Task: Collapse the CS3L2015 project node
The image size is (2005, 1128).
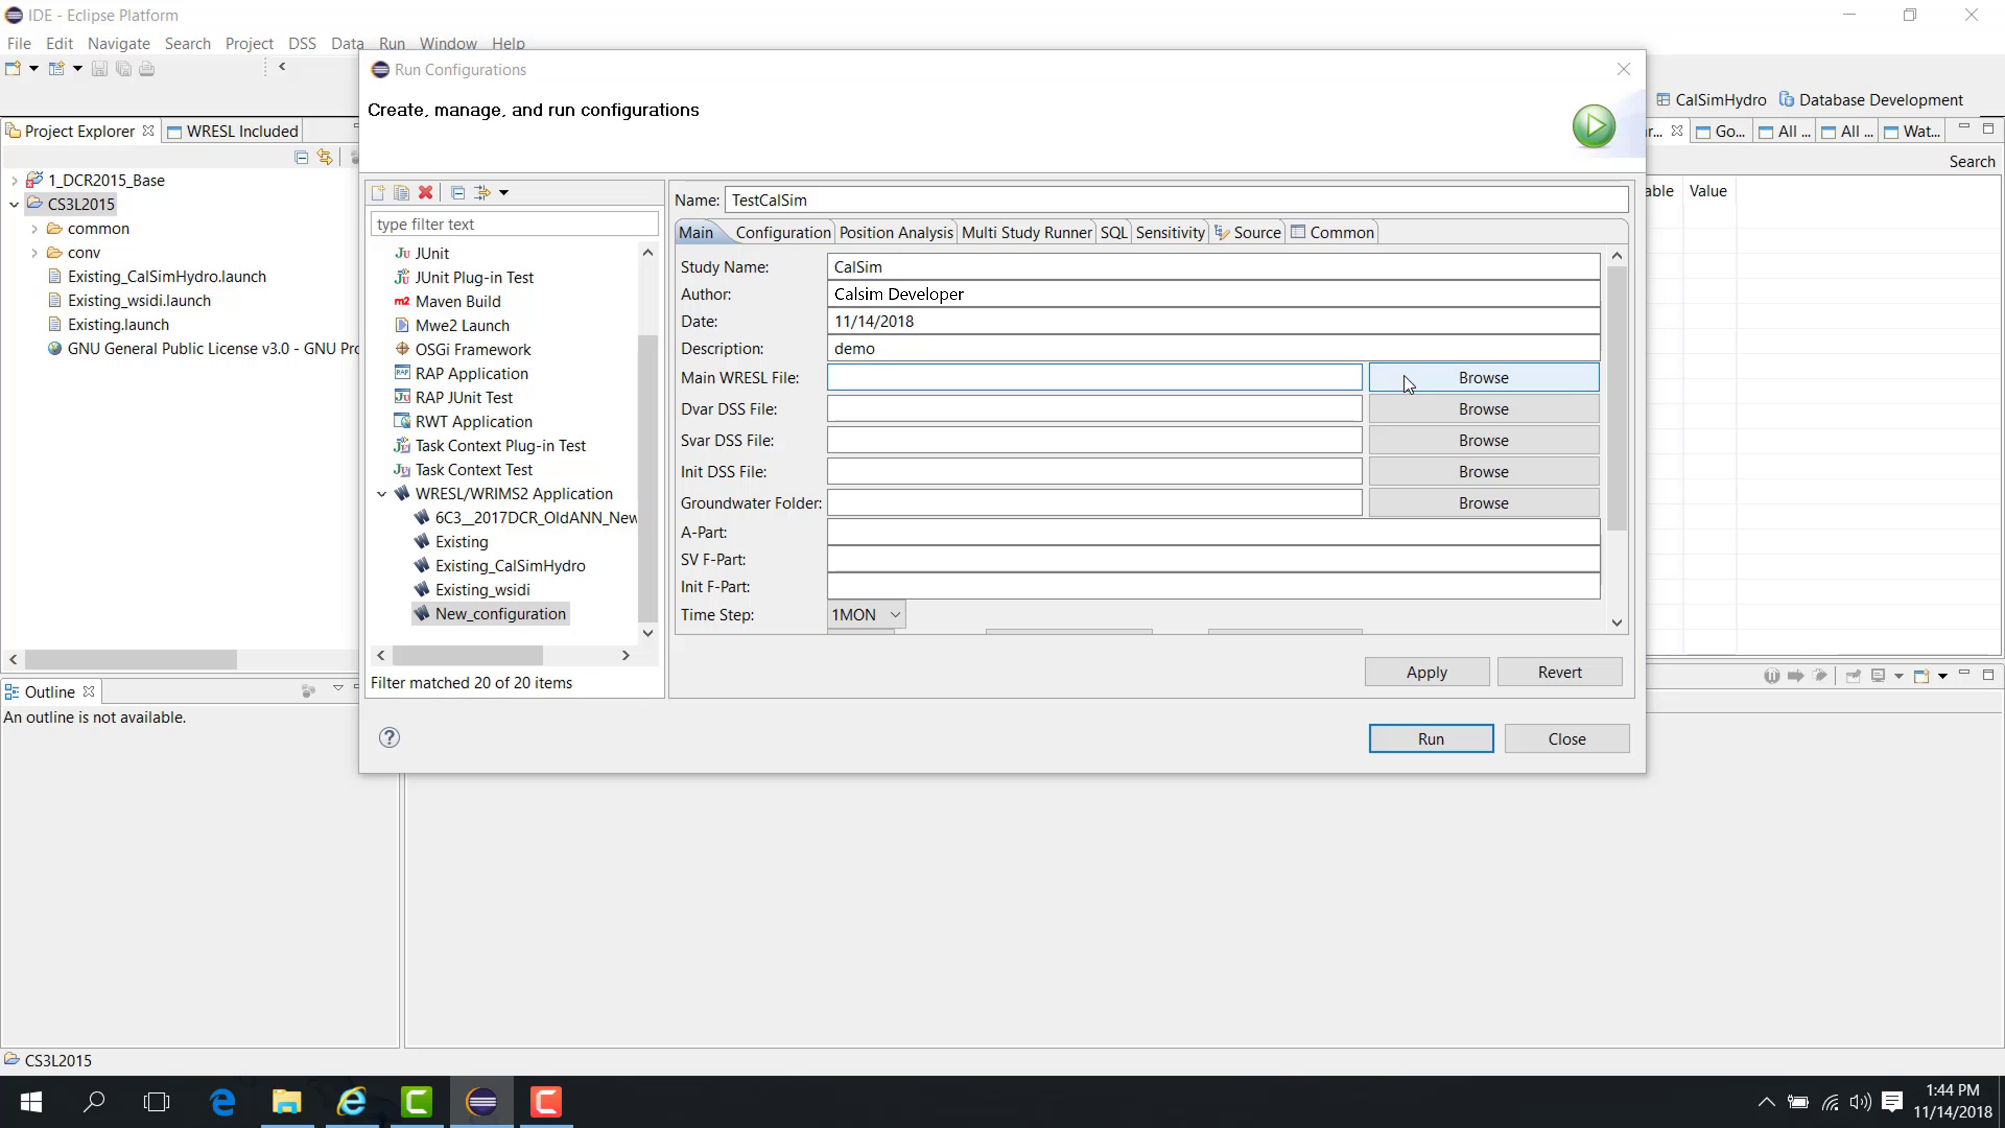Action: point(14,204)
